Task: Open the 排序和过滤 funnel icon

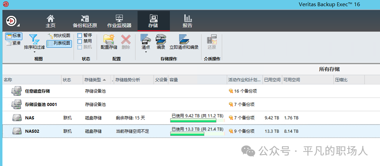Action: 34,39
